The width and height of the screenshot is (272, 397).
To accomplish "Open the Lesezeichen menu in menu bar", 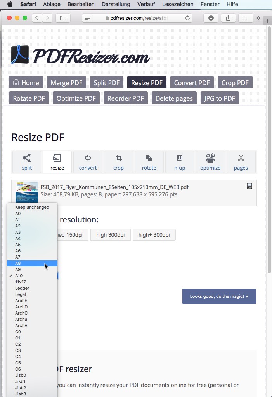I will (x=178, y=4).
